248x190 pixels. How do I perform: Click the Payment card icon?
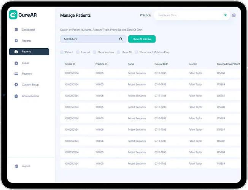(x=16, y=74)
